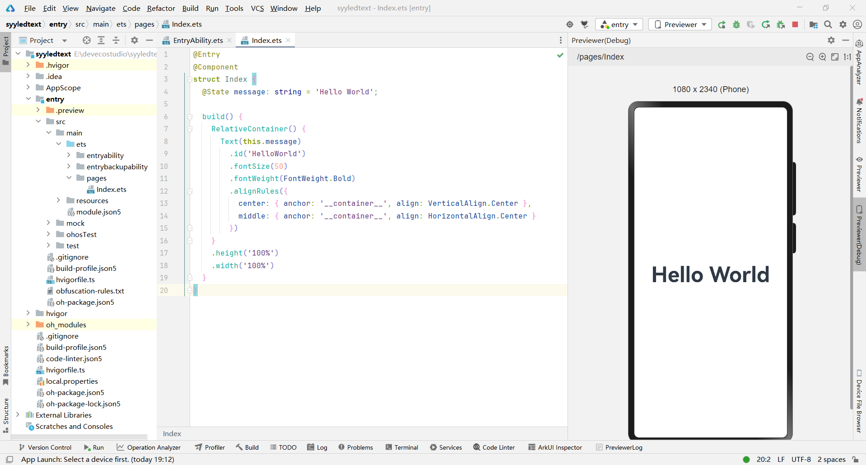The height and width of the screenshot is (465, 866).
Task: Open the Previewer device dropdown
Action: click(680, 24)
